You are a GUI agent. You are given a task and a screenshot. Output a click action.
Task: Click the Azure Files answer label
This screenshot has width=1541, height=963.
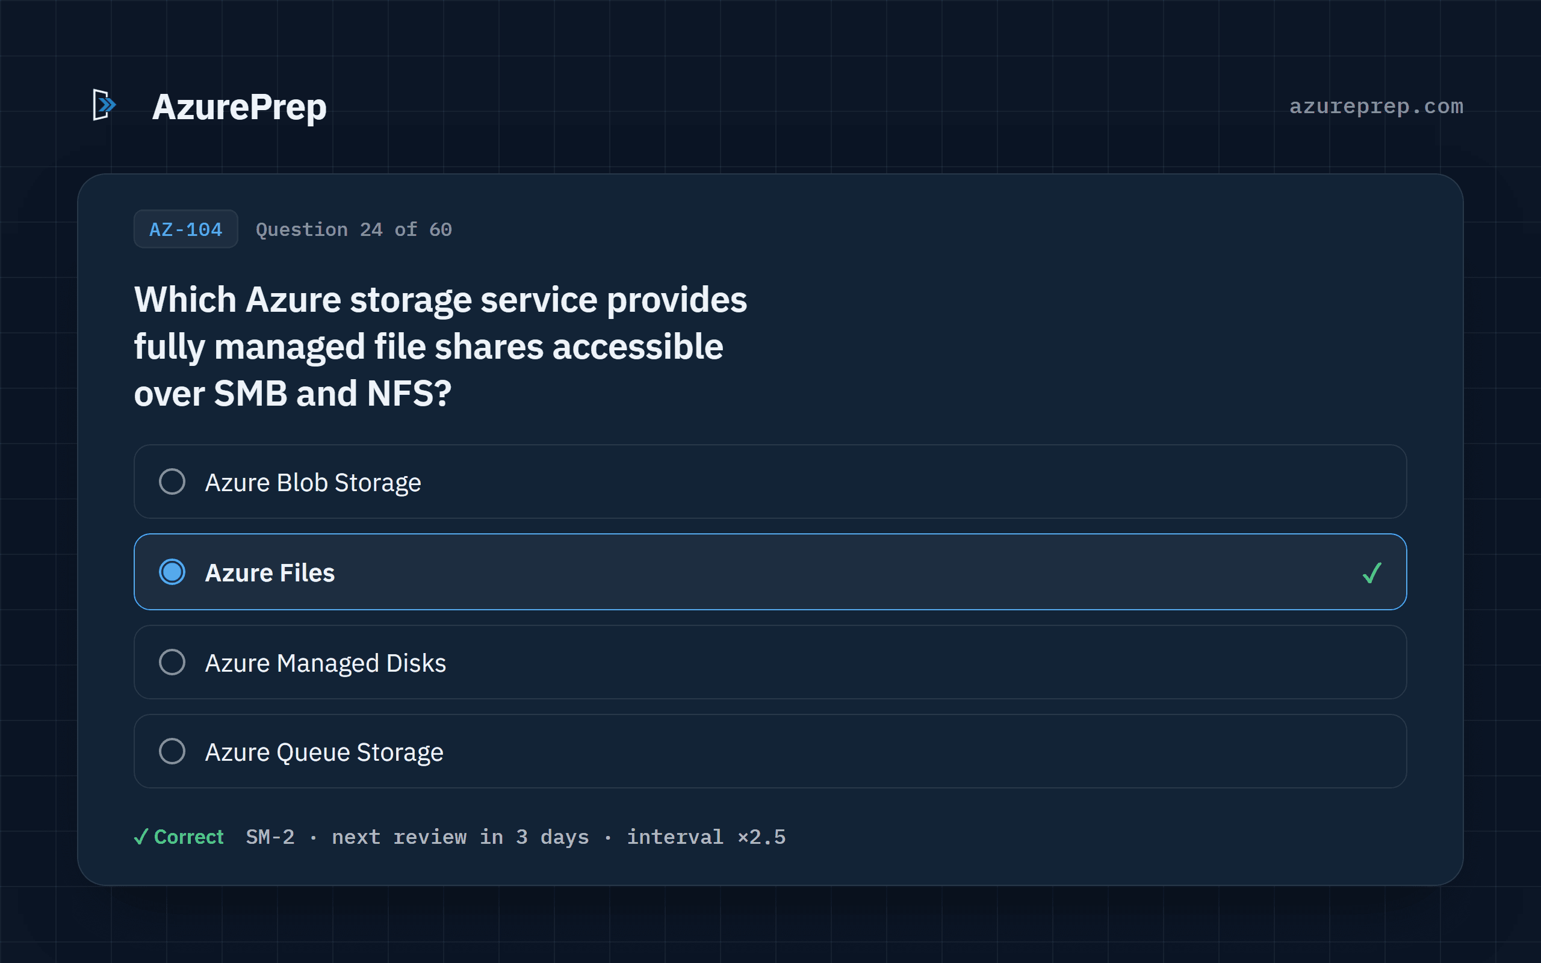[270, 572]
